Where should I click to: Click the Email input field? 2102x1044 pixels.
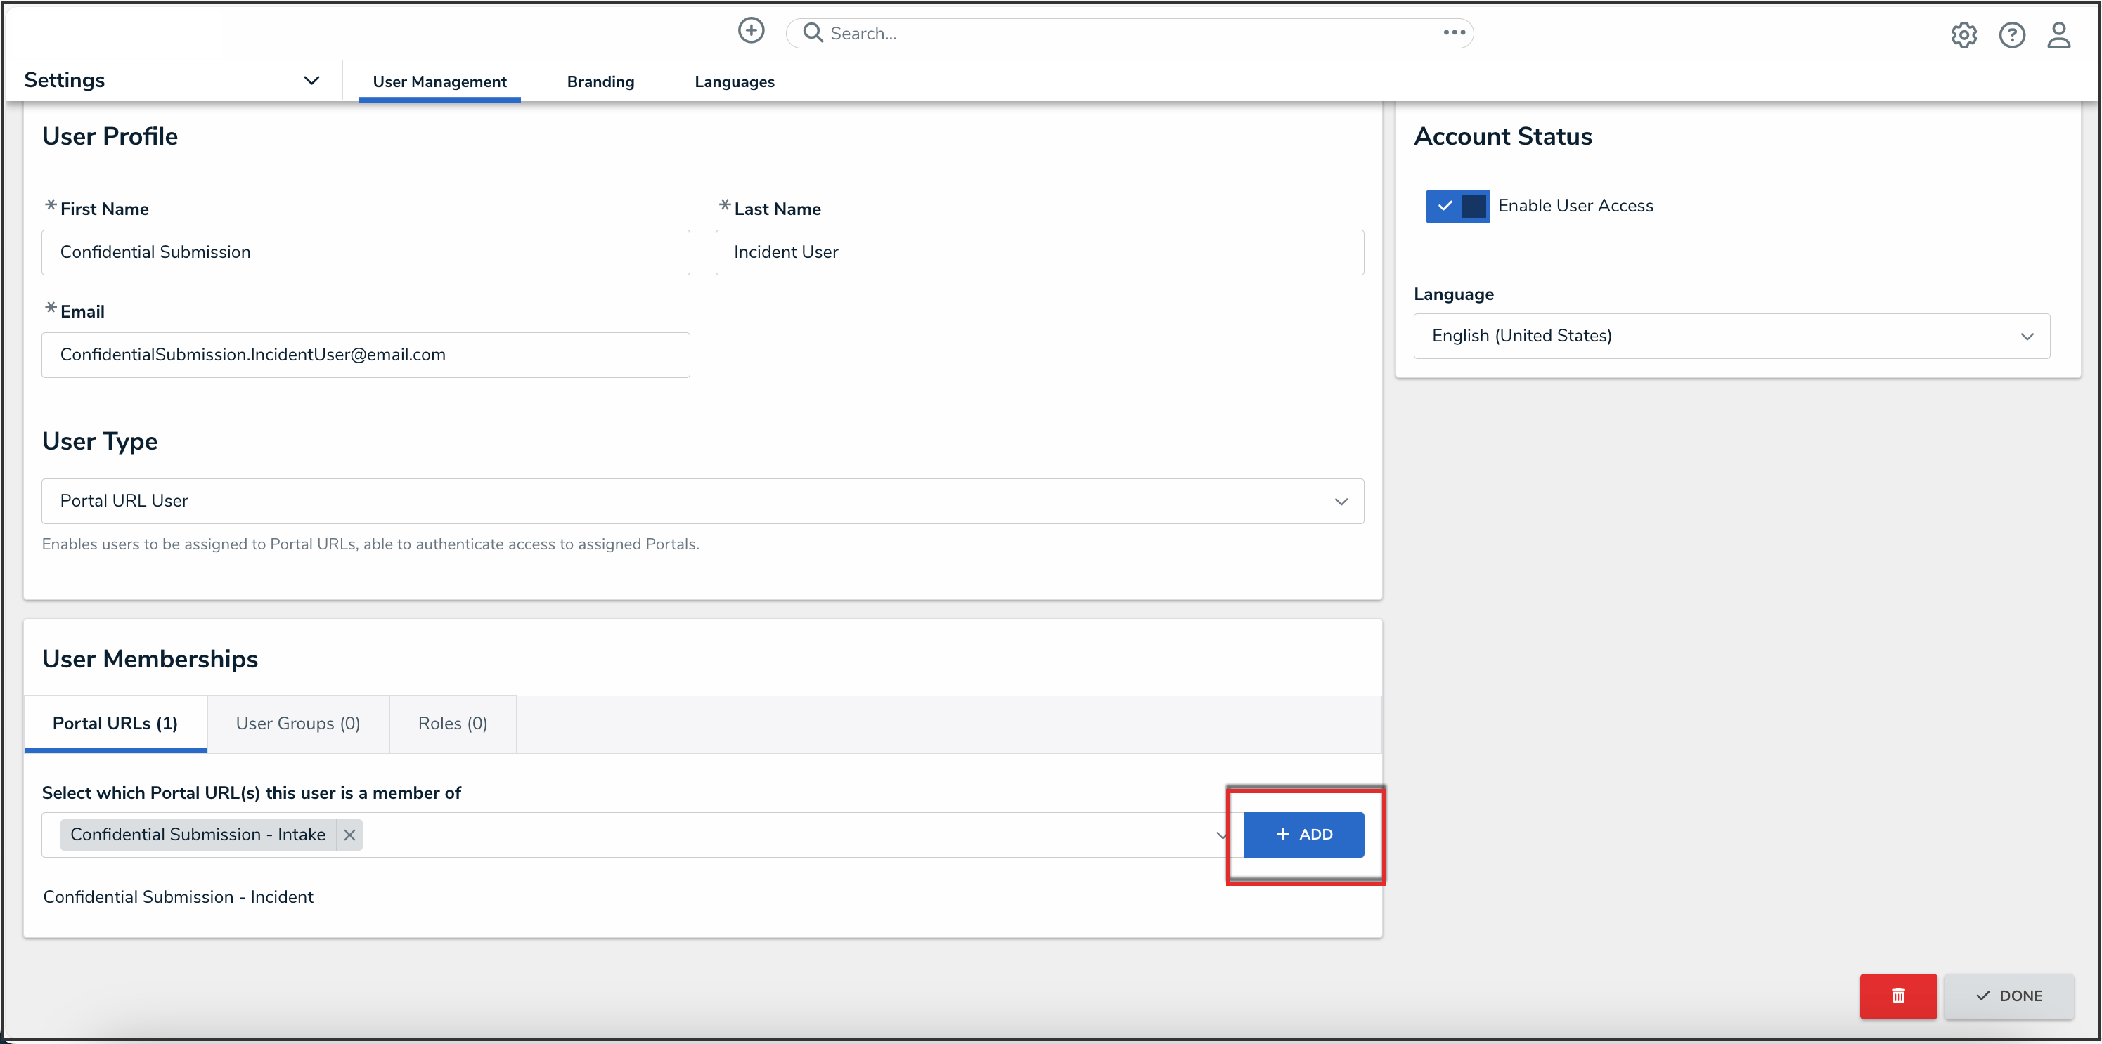point(366,355)
